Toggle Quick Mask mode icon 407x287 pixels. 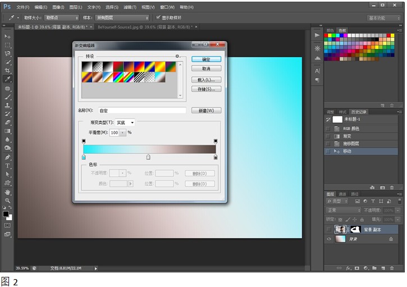point(7,225)
